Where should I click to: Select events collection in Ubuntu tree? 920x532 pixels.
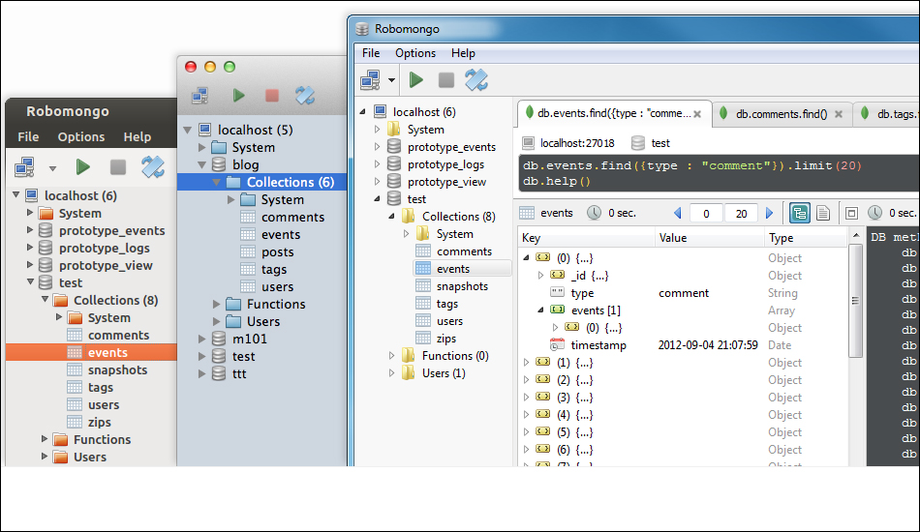[91, 352]
